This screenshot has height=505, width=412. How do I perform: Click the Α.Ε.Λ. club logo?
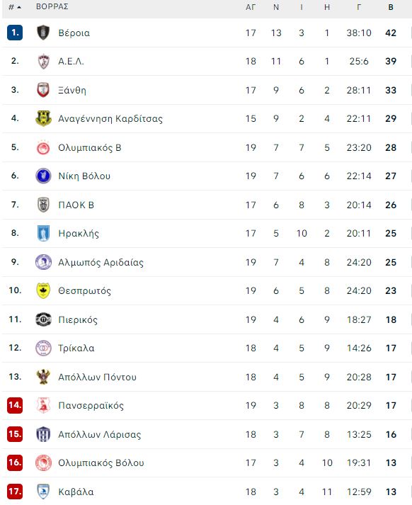point(43,61)
